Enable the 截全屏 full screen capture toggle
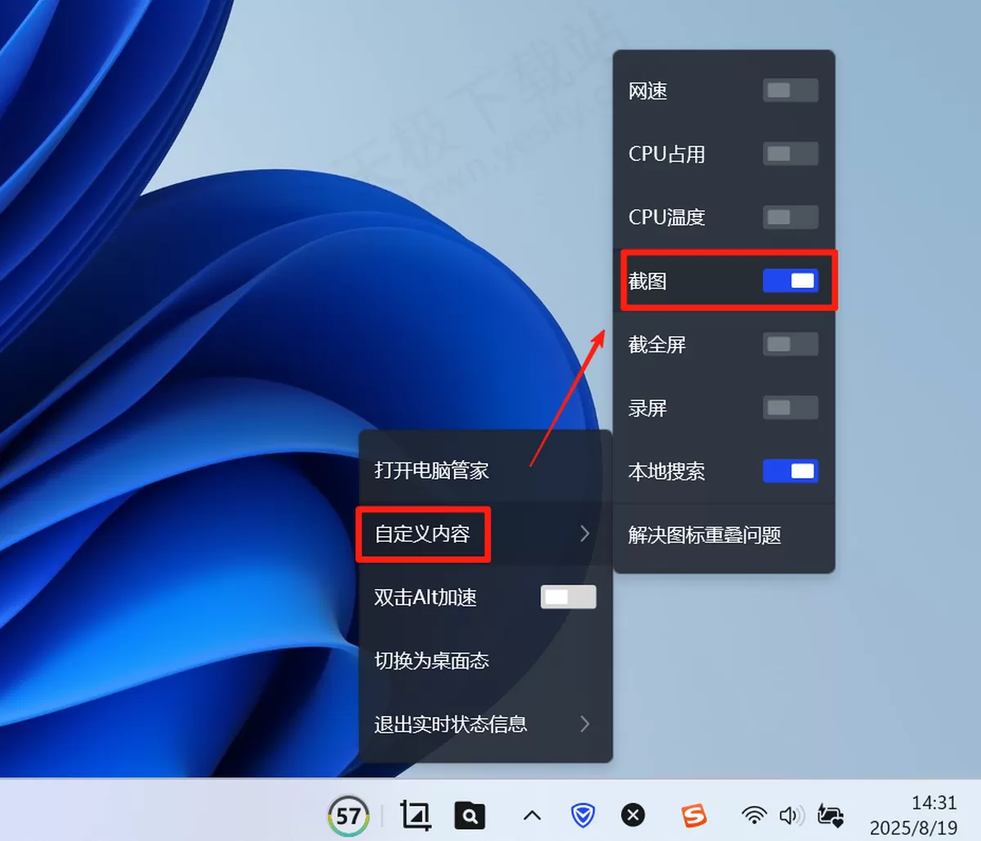981x841 pixels. click(x=791, y=344)
